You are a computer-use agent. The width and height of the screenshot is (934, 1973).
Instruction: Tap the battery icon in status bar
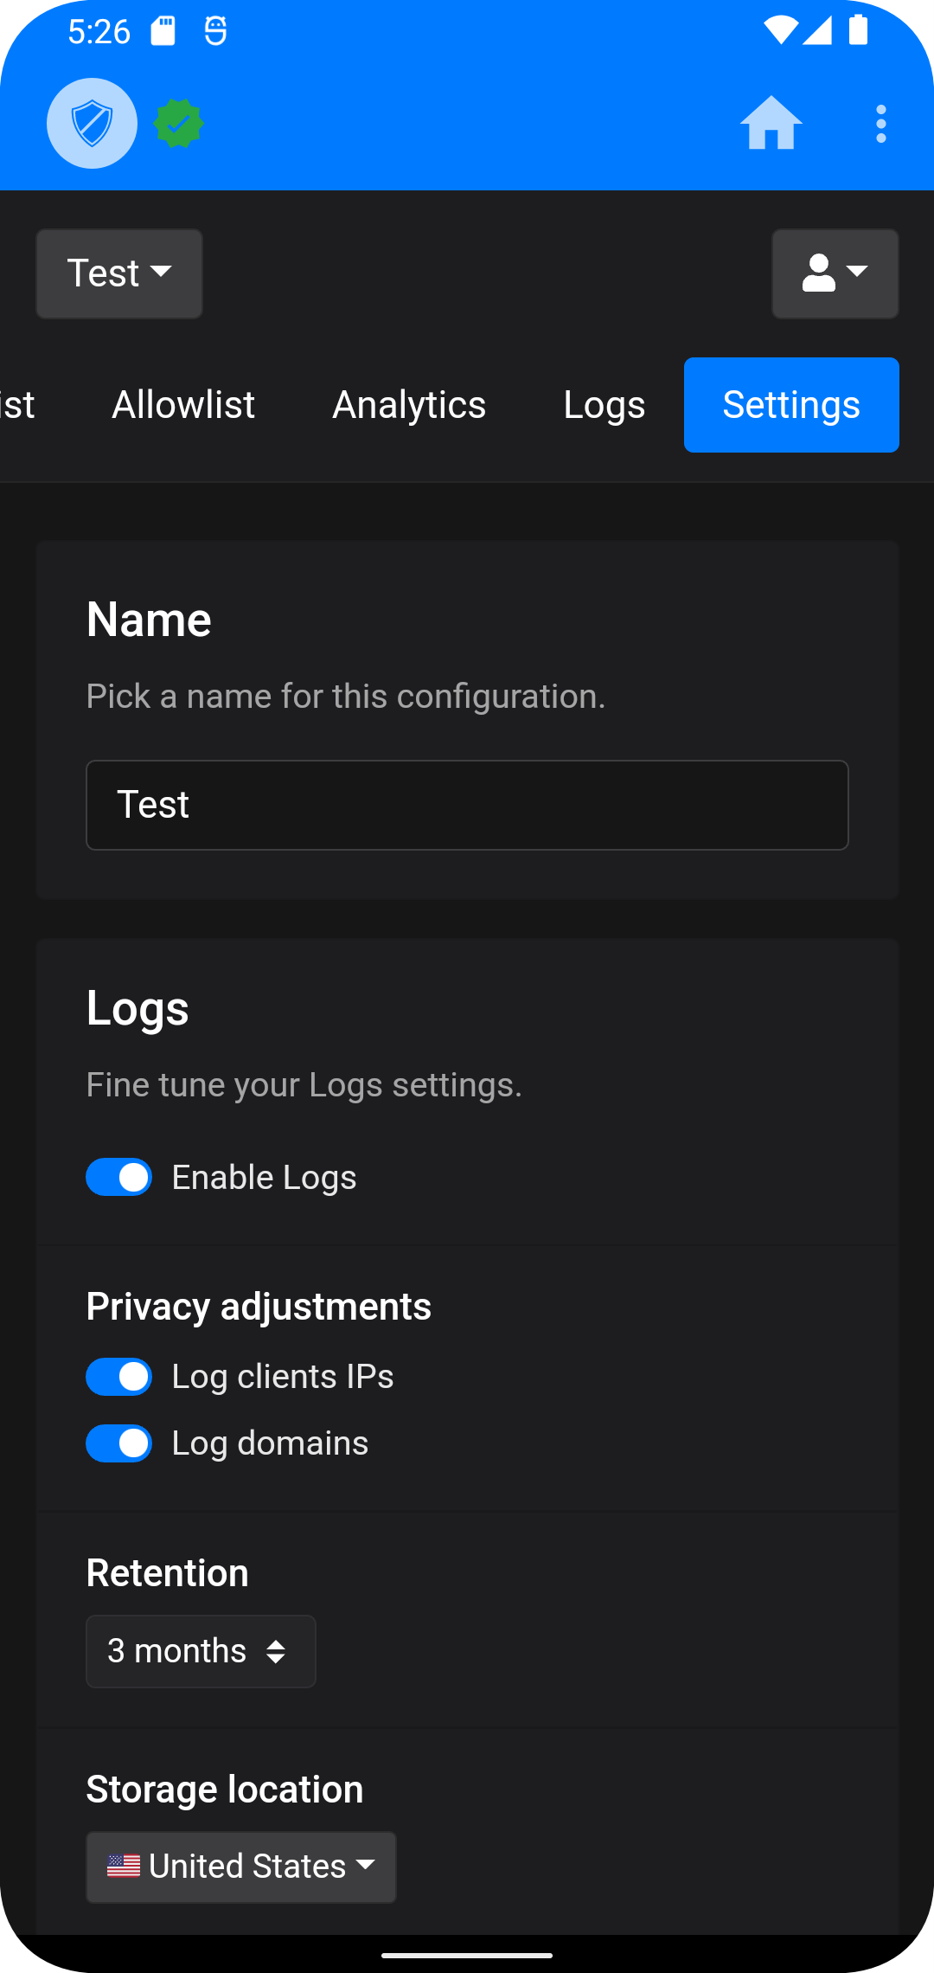(x=858, y=30)
